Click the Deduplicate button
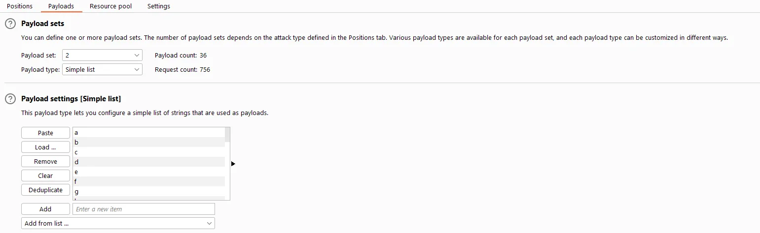The width and height of the screenshot is (760, 233). (45, 190)
